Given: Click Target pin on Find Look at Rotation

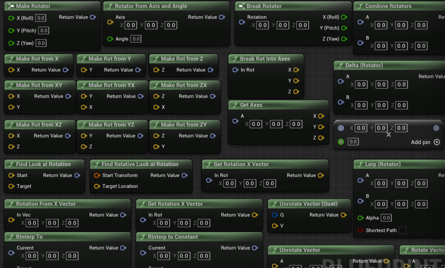Looking at the screenshot, I should tap(11, 186).
